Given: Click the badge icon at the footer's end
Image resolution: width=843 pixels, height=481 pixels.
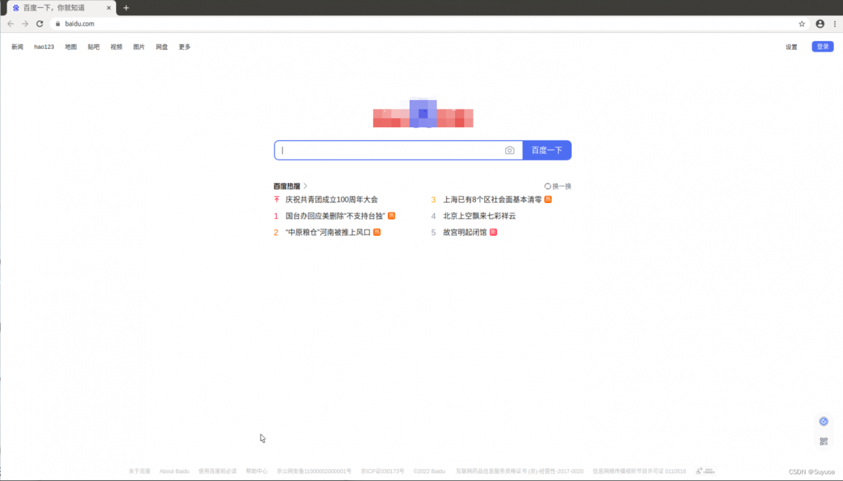Looking at the screenshot, I should [705, 471].
